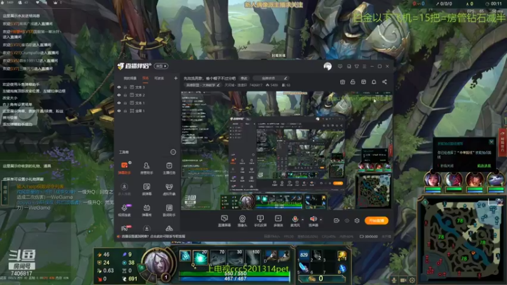Expand the speaker options arrow
This screenshot has height=285, width=507.
(321, 220)
